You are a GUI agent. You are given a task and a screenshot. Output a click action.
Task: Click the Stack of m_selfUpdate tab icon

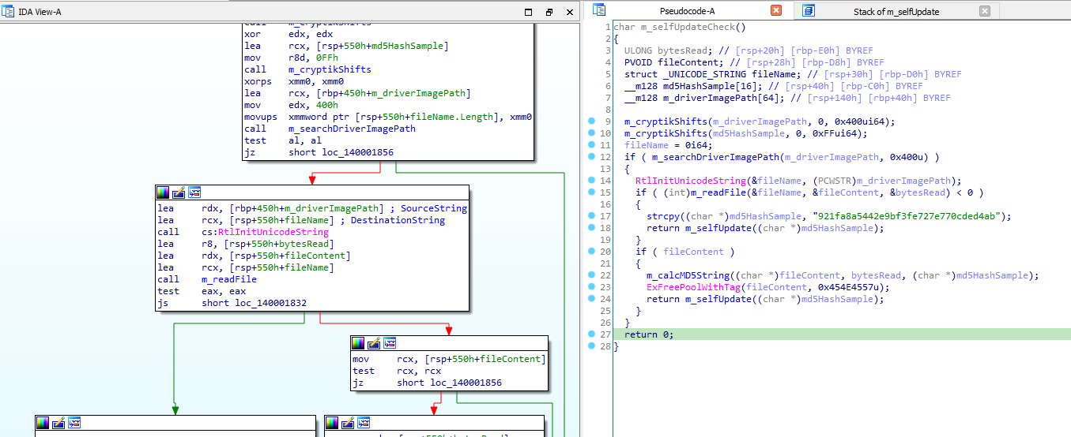[x=808, y=11]
